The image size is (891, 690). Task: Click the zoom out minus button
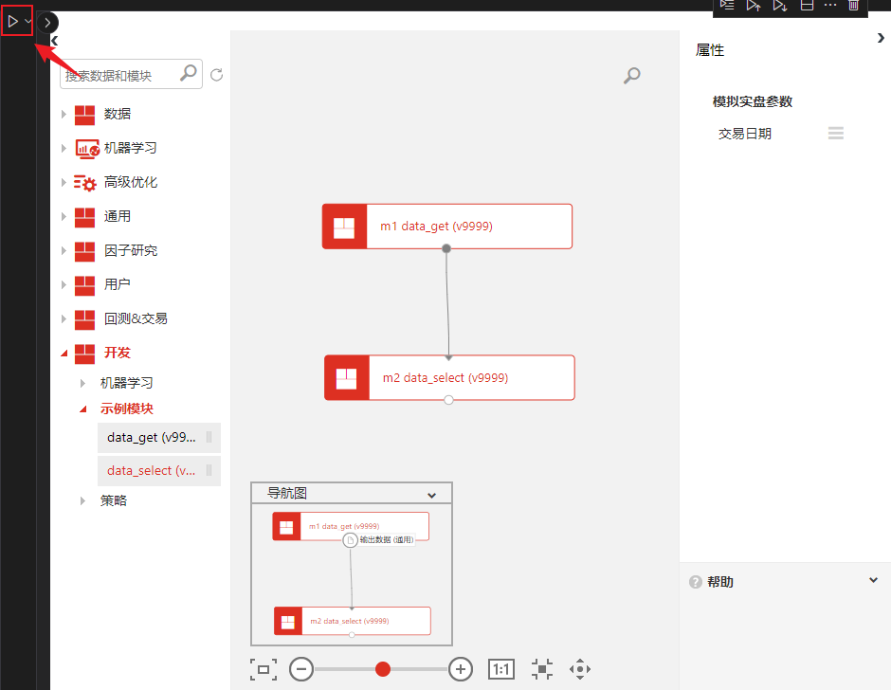(301, 669)
